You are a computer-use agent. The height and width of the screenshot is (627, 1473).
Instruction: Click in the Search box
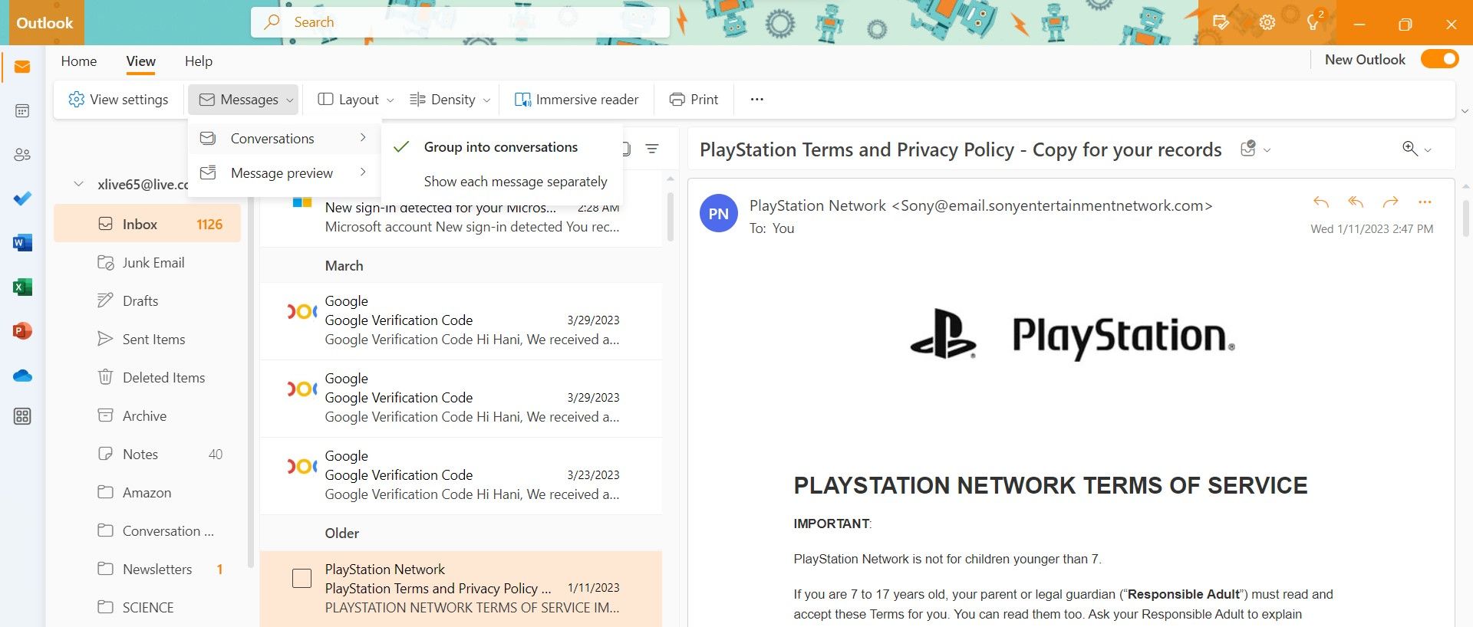[x=460, y=22]
